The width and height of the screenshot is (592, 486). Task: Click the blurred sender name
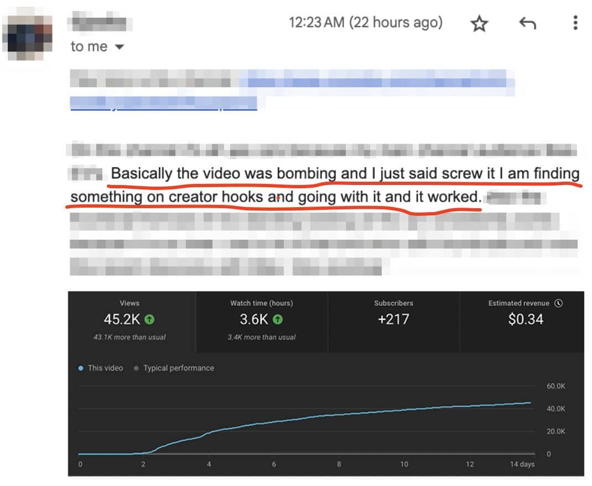pos(98,23)
